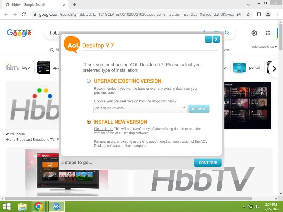The height and width of the screenshot is (212, 283).
Task: Open Chrome tab search chevron
Action: point(248,5)
